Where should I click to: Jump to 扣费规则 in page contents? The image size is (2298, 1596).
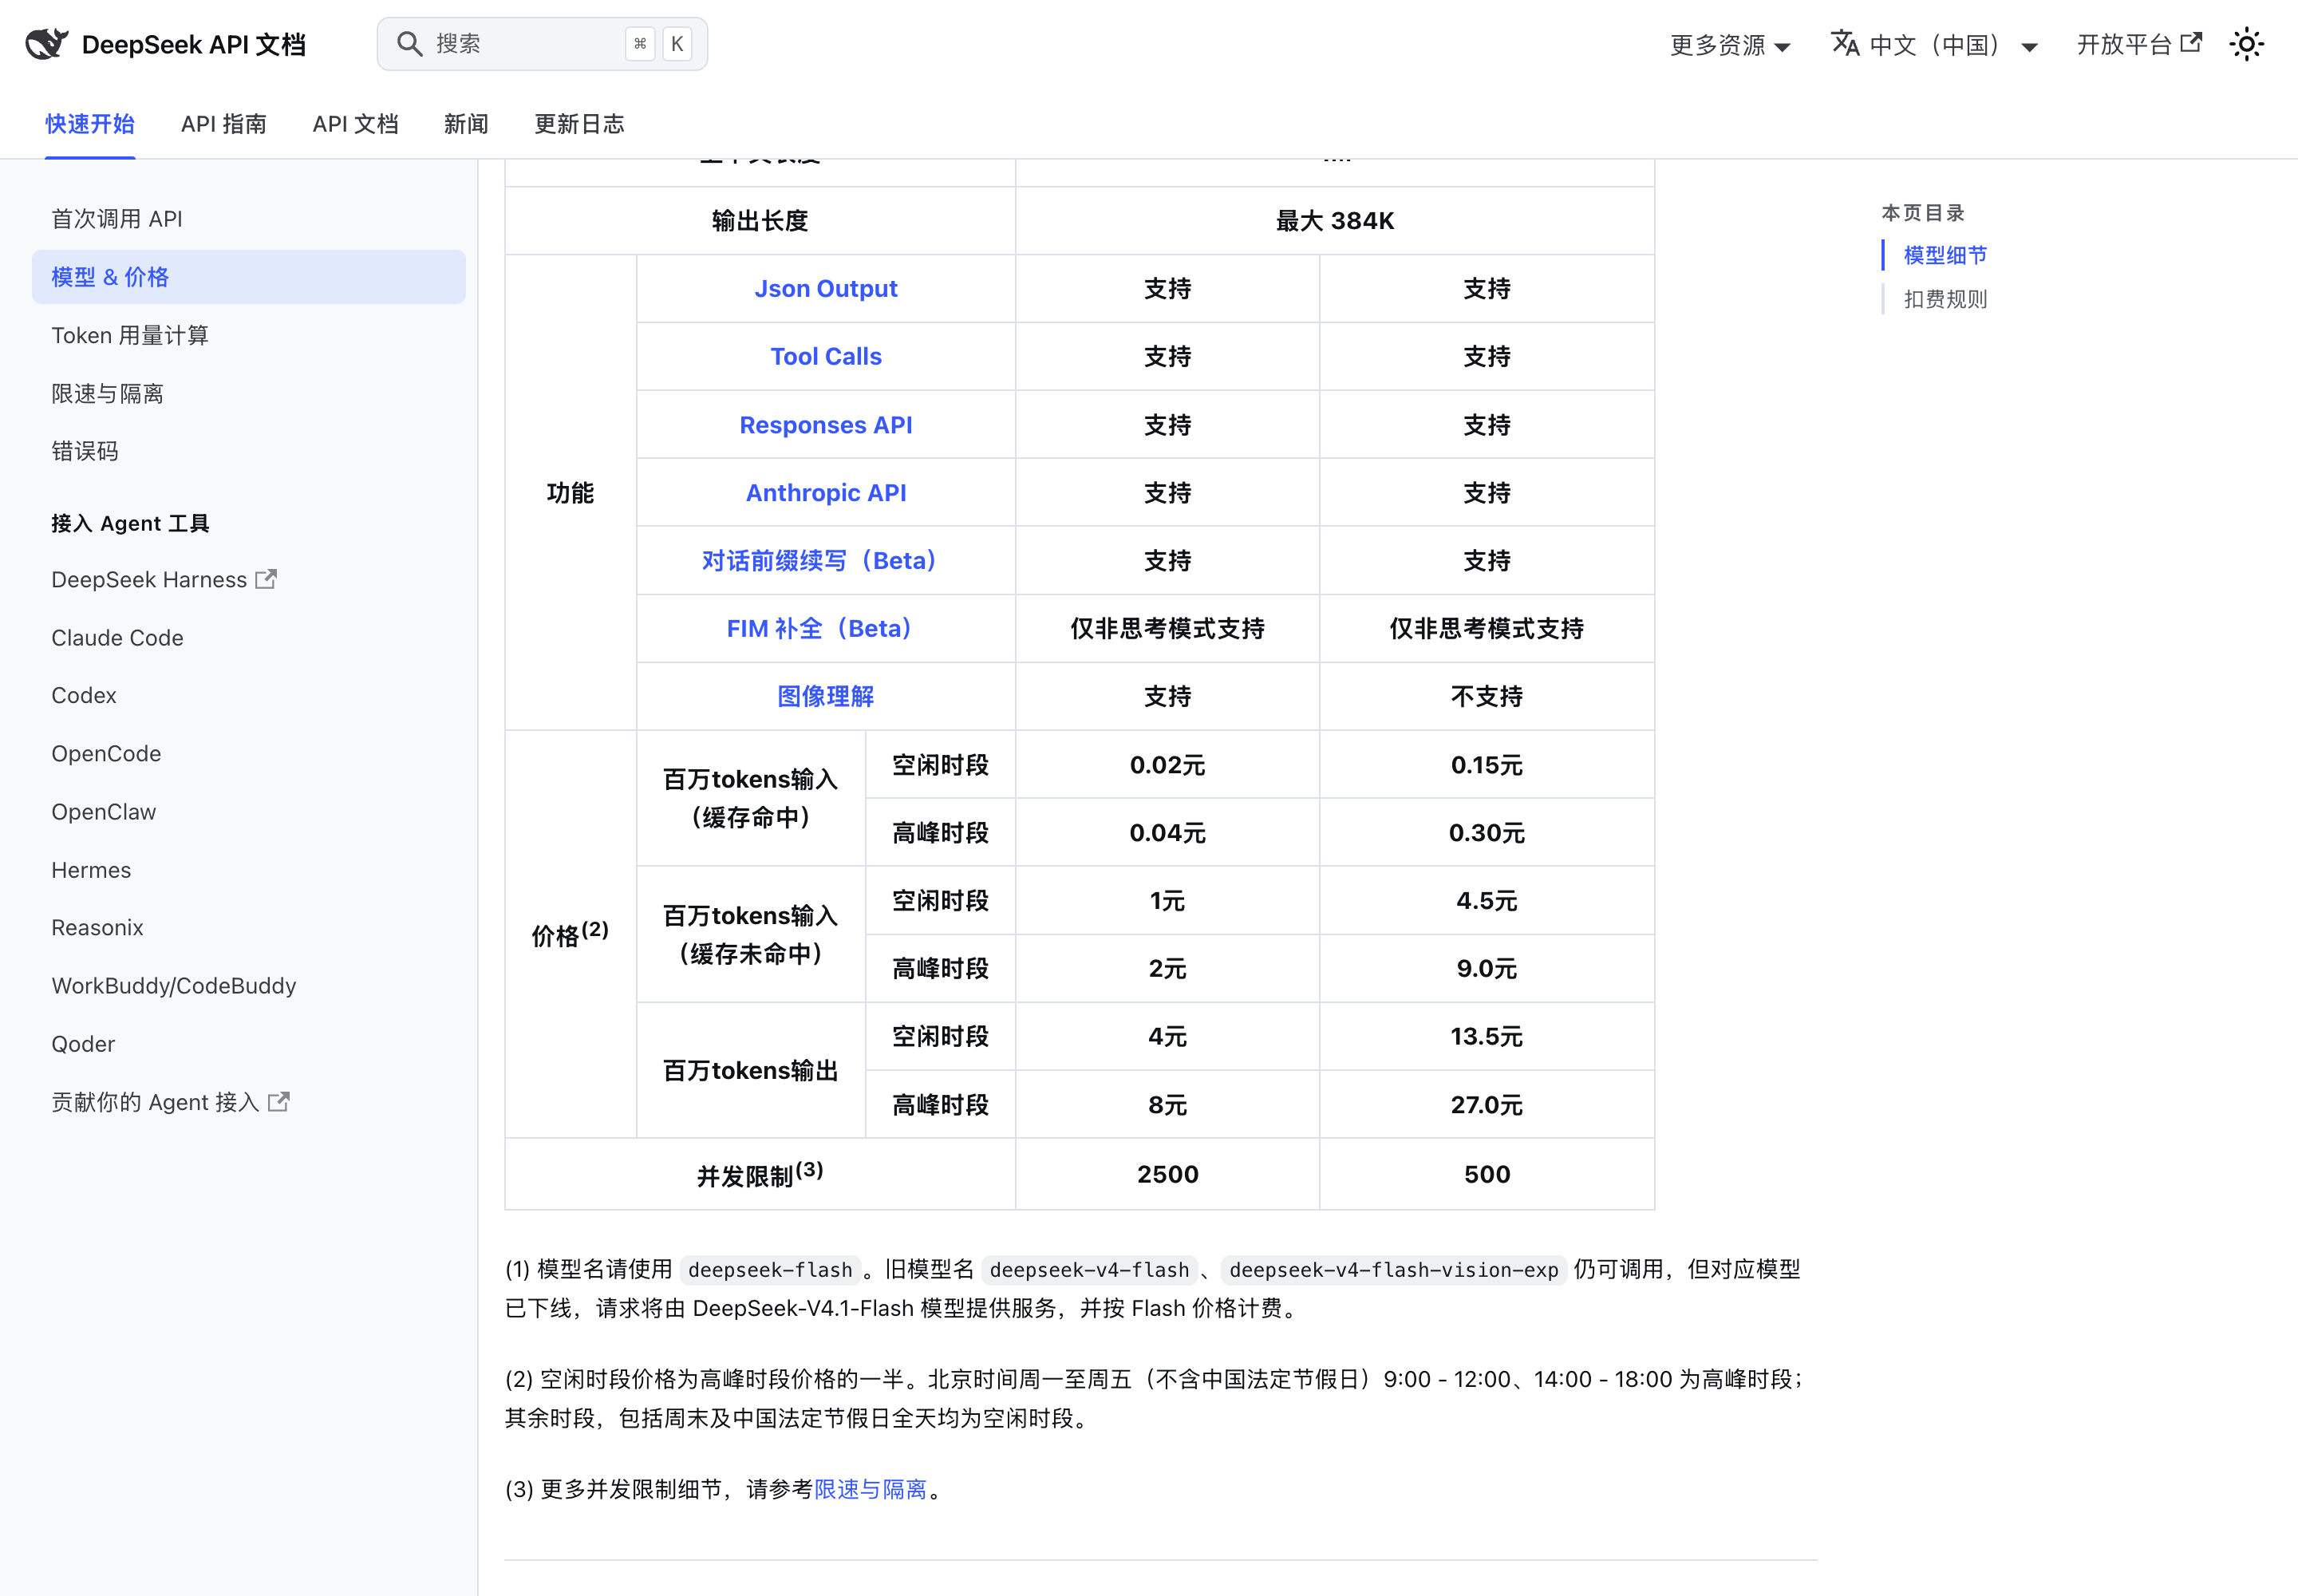tap(1945, 299)
